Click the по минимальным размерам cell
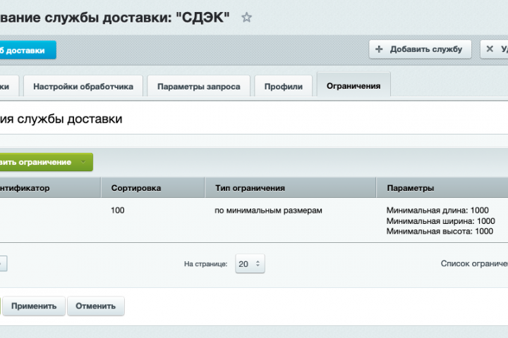Viewport: 508px width, 338px height. (x=268, y=211)
